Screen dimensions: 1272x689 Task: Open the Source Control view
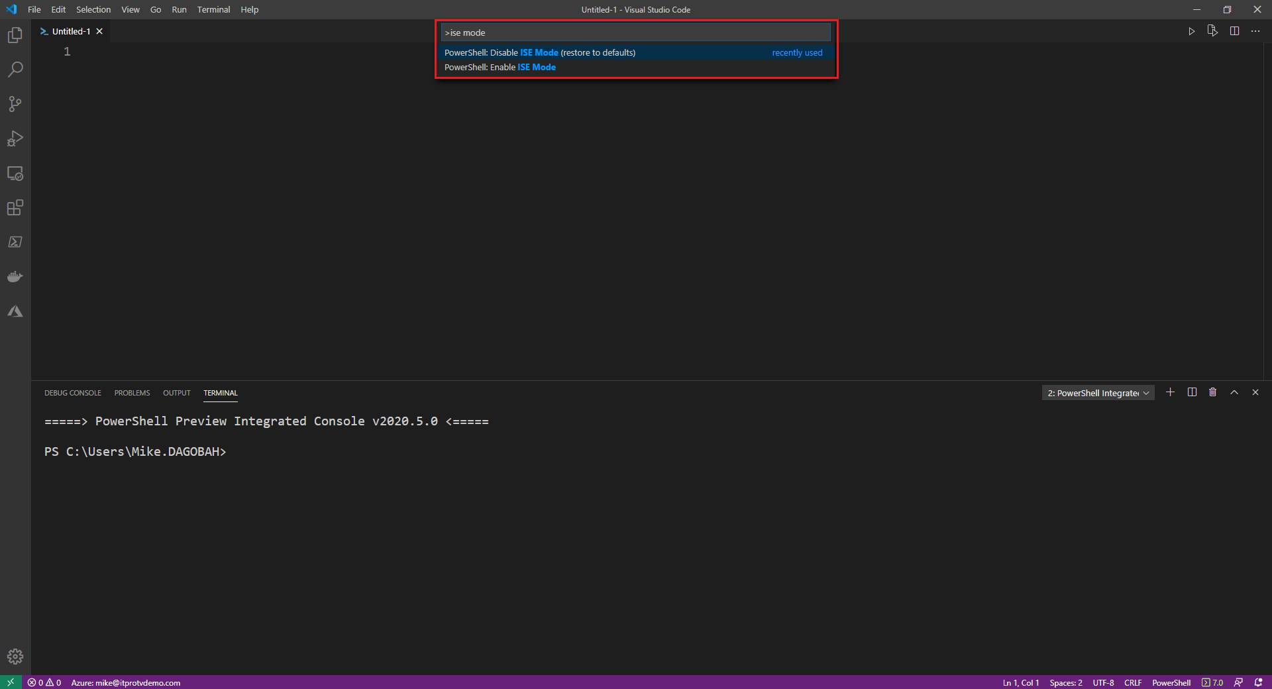tap(15, 104)
